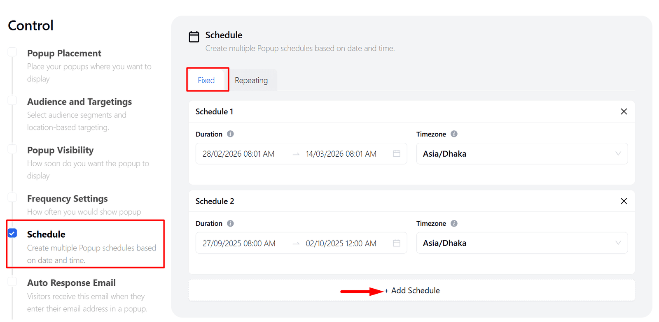Enable the Popup Placement checkbox
The height and width of the screenshot is (322, 659).
12,52
